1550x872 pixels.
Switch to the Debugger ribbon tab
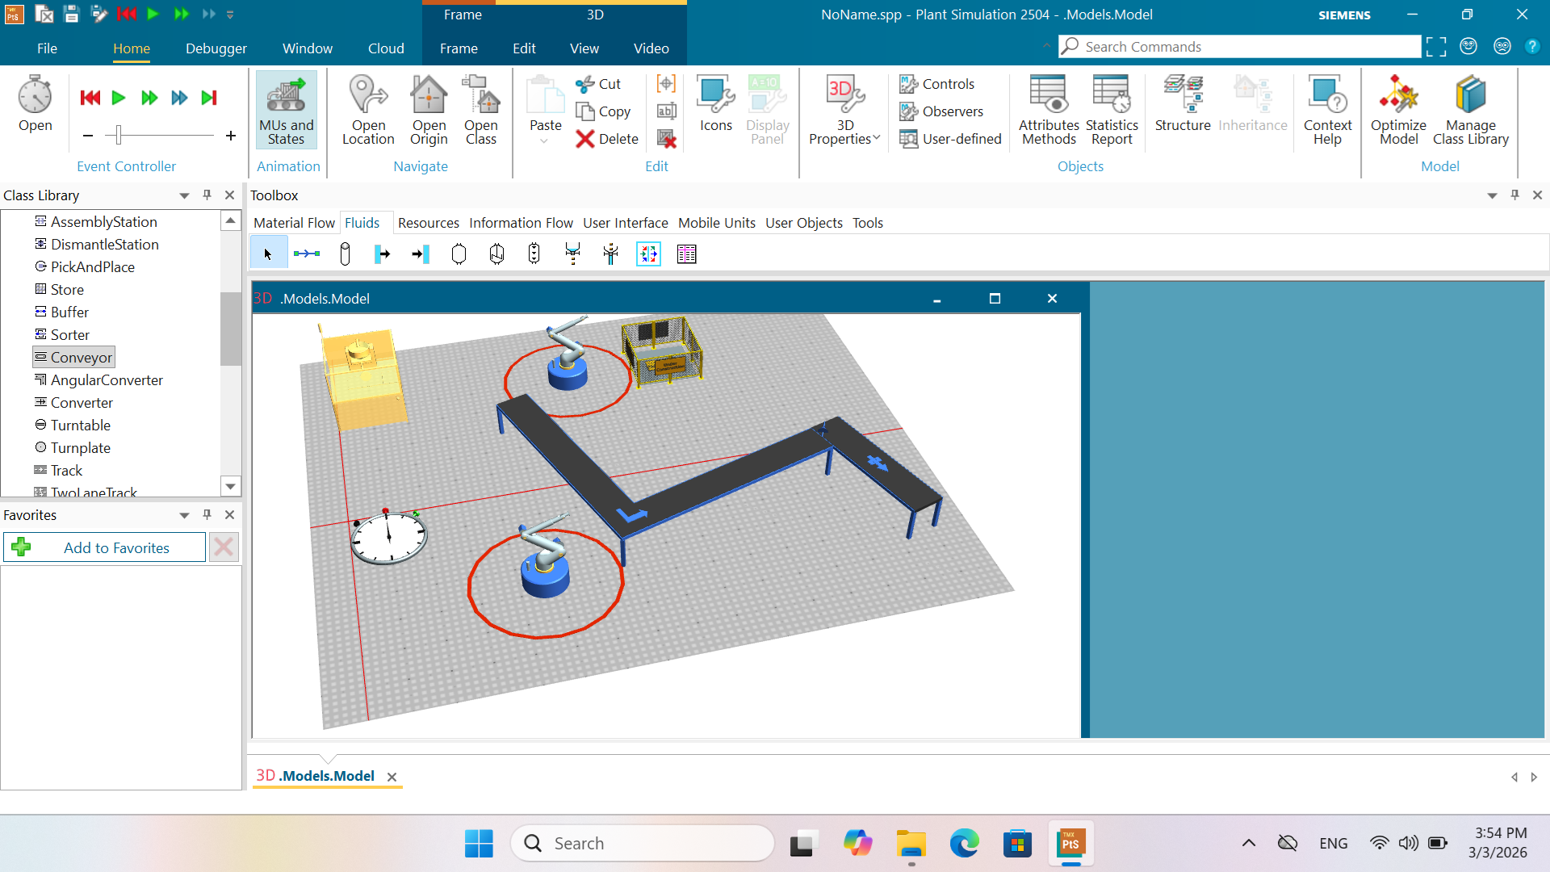pyautogui.click(x=216, y=48)
